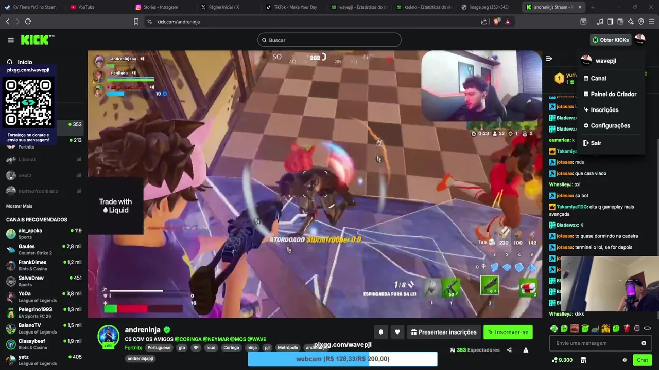
Task: Open ale_apoka recommended channel
Action: pyautogui.click(x=43, y=234)
